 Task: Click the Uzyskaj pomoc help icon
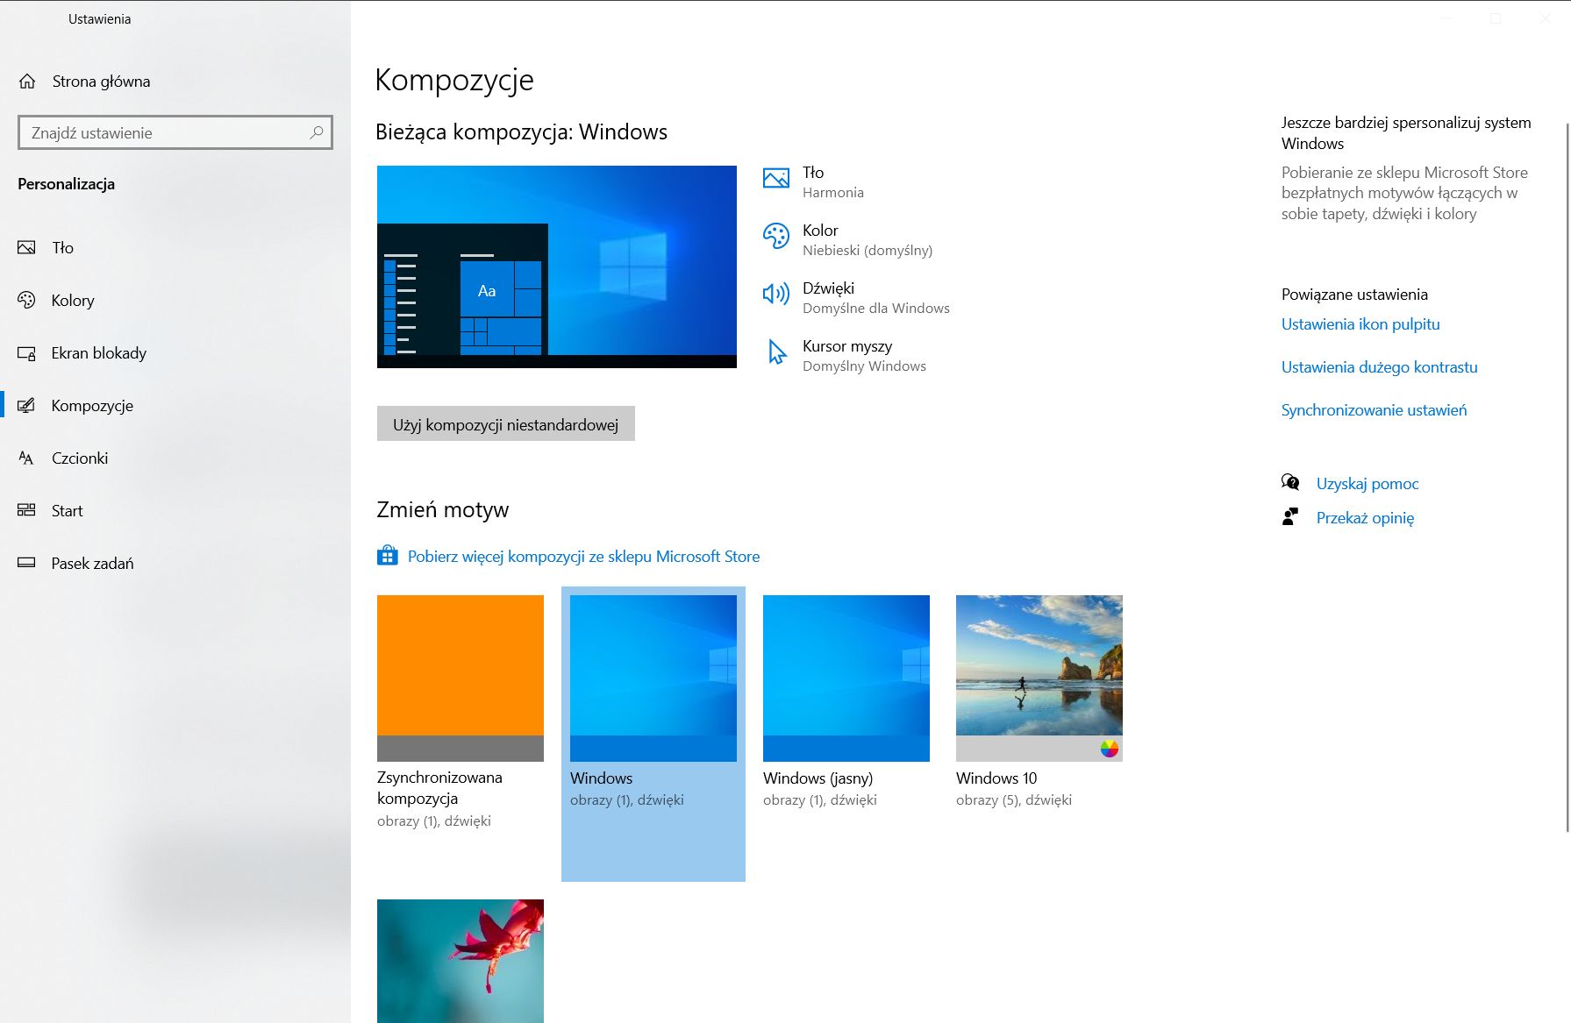click(1289, 481)
